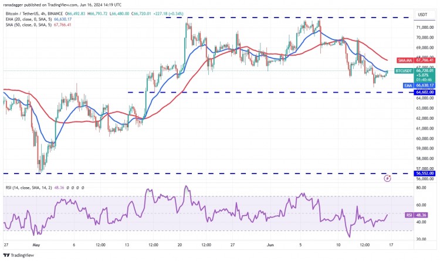
Task: Click the May date label on time axis
Action: click(x=36, y=245)
